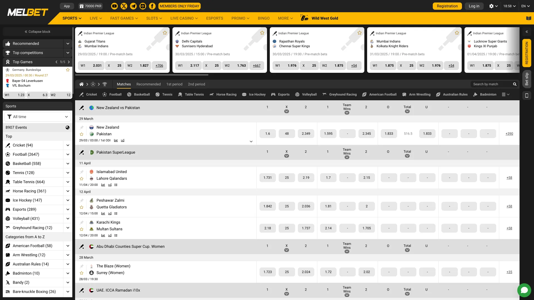Open the +390 more markets link

(x=509, y=134)
